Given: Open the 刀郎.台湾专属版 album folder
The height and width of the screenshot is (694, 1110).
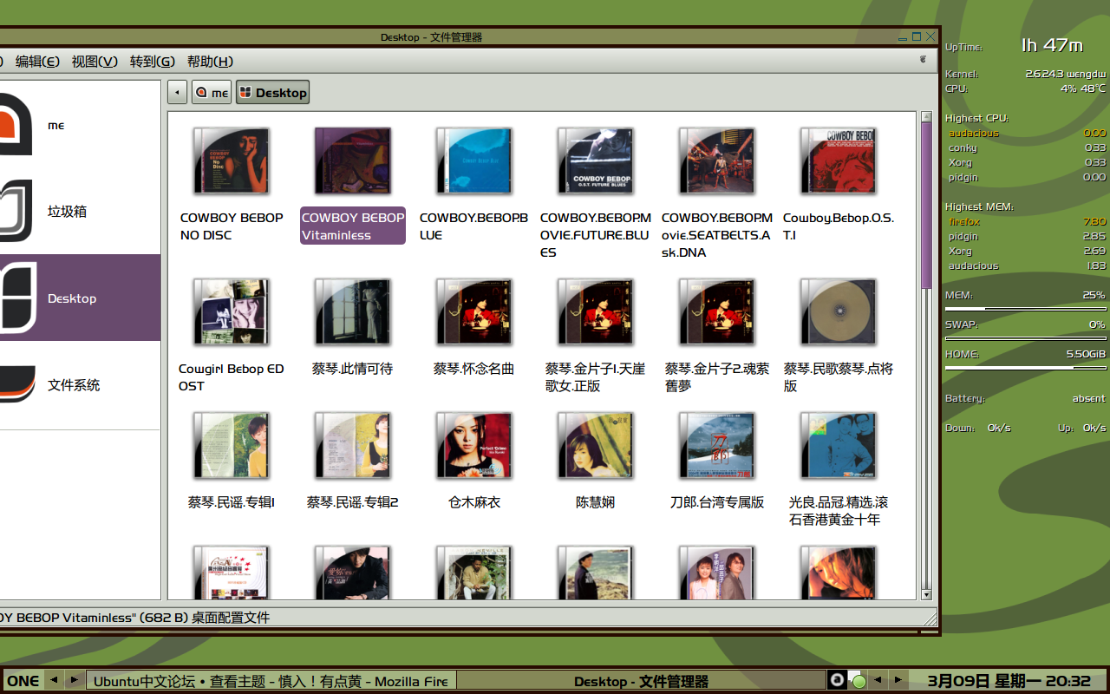Looking at the screenshot, I should click(717, 446).
